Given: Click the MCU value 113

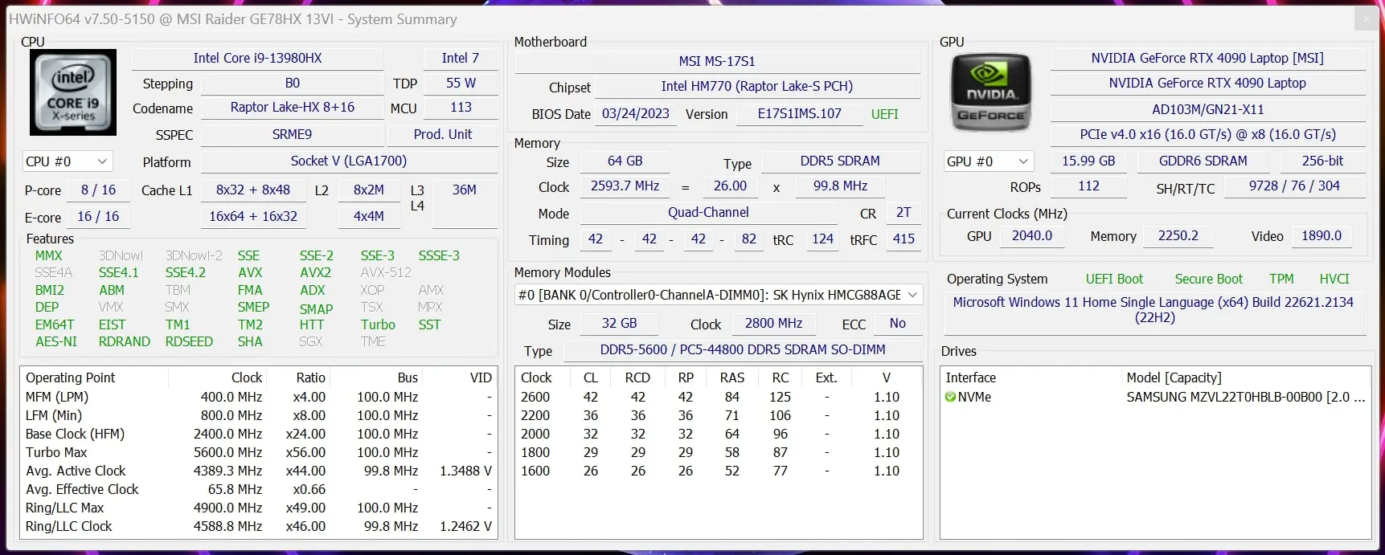Looking at the screenshot, I should [x=461, y=107].
